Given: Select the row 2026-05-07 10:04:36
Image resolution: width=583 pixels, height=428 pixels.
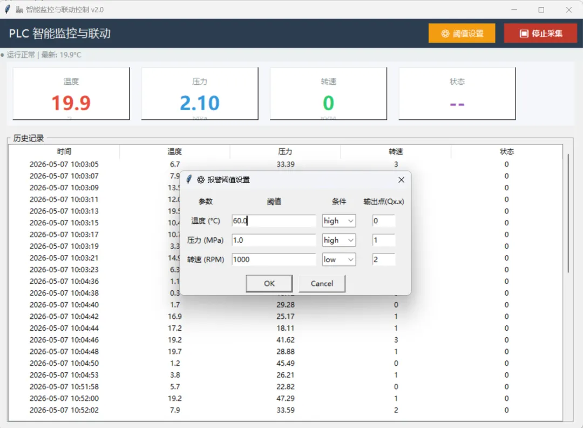Looking at the screenshot, I should (285, 282).
